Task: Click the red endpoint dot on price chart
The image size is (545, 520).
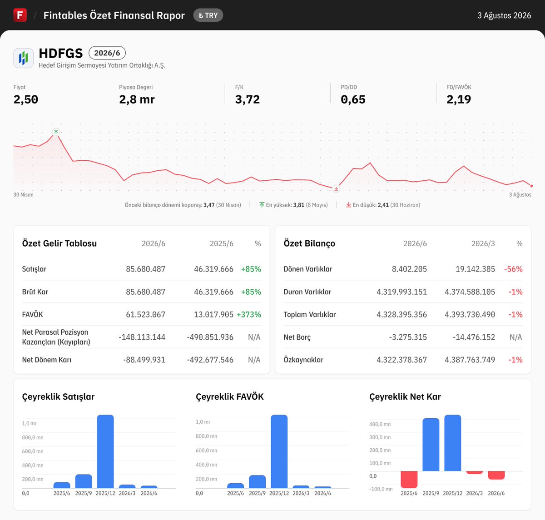Action: [x=531, y=186]
